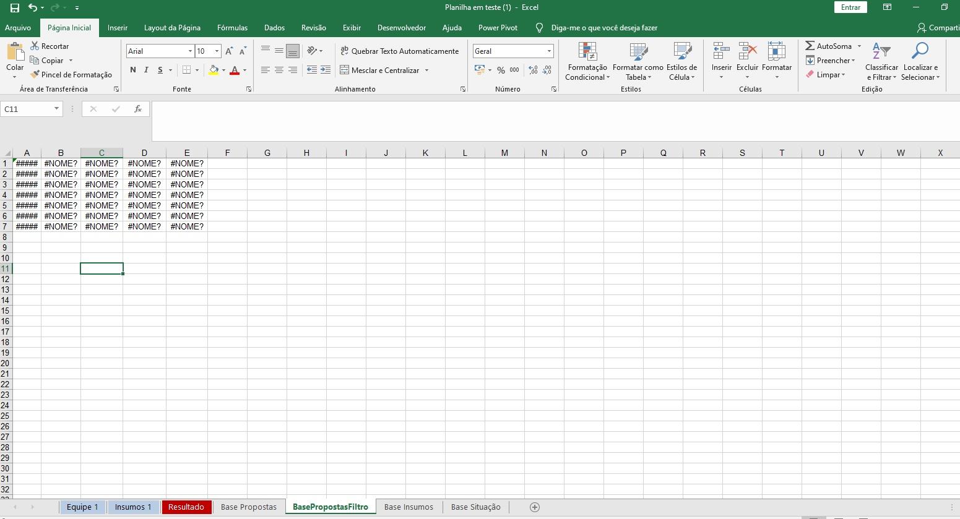Image resolution: width=960 pixels, height=519 pixels.
Task: Apply the red font color A
Action: (x=235, y=70)
